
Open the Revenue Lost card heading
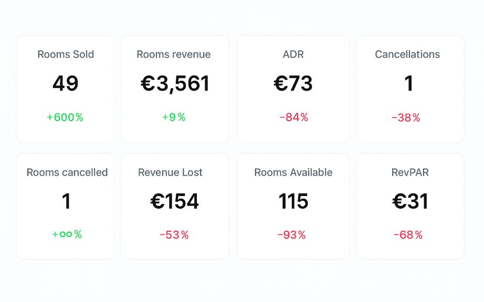170,172
